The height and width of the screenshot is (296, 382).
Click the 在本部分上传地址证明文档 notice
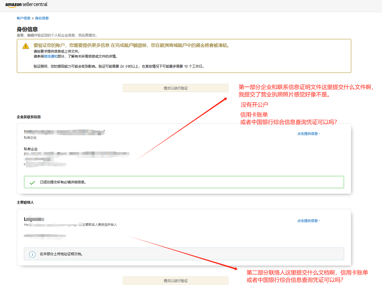click(x=184, y=254)
